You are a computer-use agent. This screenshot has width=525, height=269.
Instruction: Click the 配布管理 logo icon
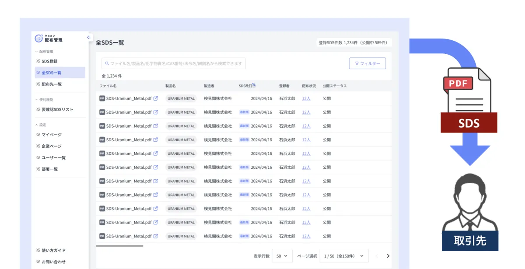39,38
